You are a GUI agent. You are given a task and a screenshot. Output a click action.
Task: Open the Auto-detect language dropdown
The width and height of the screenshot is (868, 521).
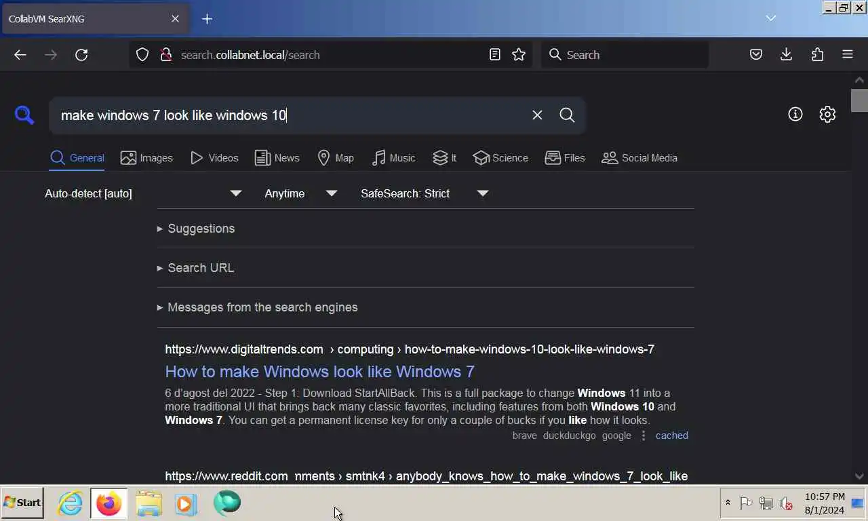click(143, 193)
